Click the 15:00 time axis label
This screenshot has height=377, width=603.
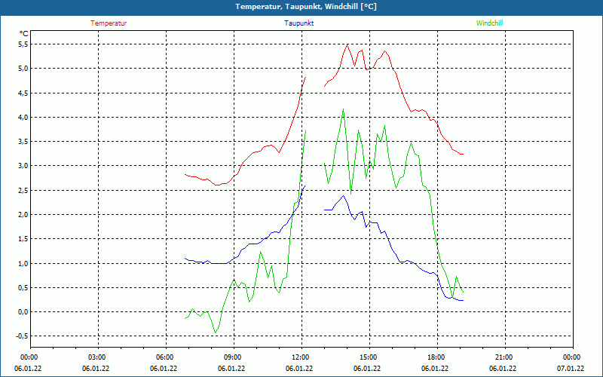click(x=369, y=357)
